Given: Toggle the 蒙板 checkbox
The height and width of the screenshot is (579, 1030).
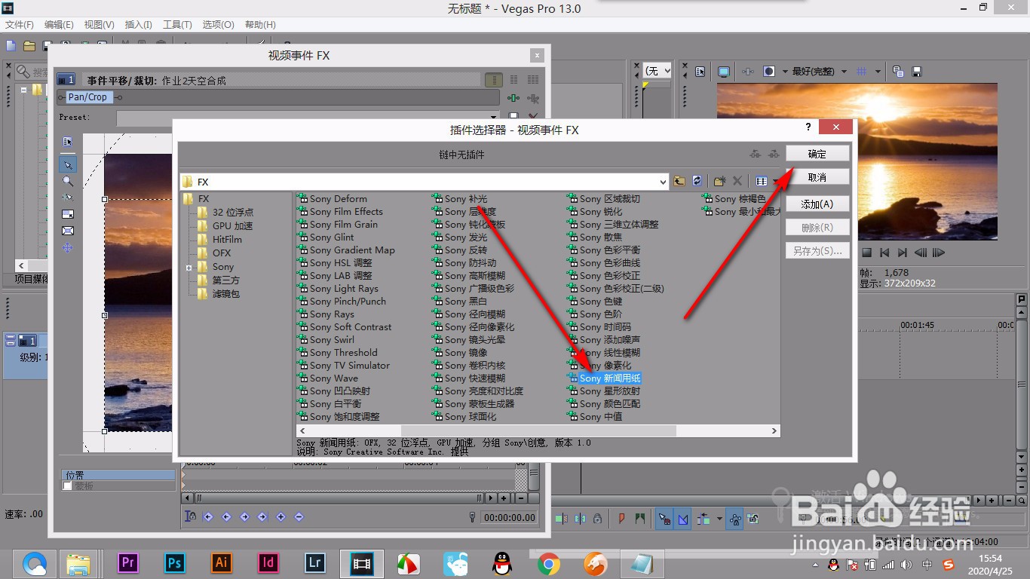Looking at the screenshot, I should click(x=67, y=486).
